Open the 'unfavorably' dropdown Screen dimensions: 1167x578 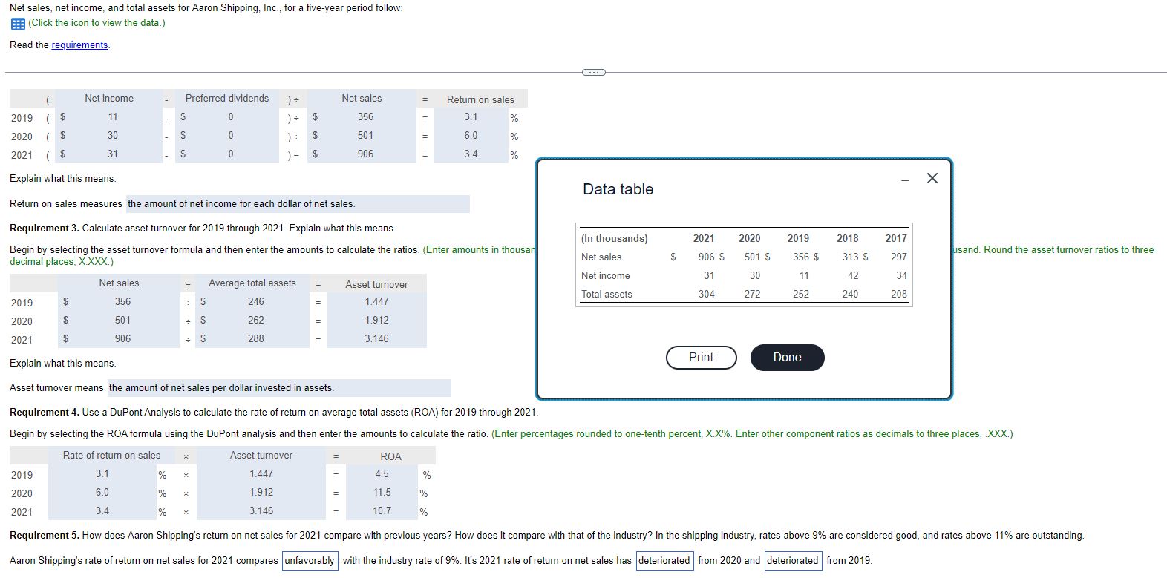click(x=310, y=560)
